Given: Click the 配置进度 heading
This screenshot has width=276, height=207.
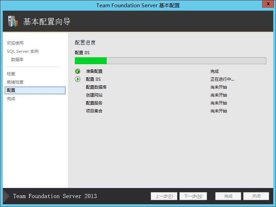Looking at the screenshot, I should [x=85, y=42].
